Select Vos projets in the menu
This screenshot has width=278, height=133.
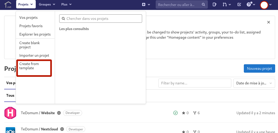[x=28, y=18]
